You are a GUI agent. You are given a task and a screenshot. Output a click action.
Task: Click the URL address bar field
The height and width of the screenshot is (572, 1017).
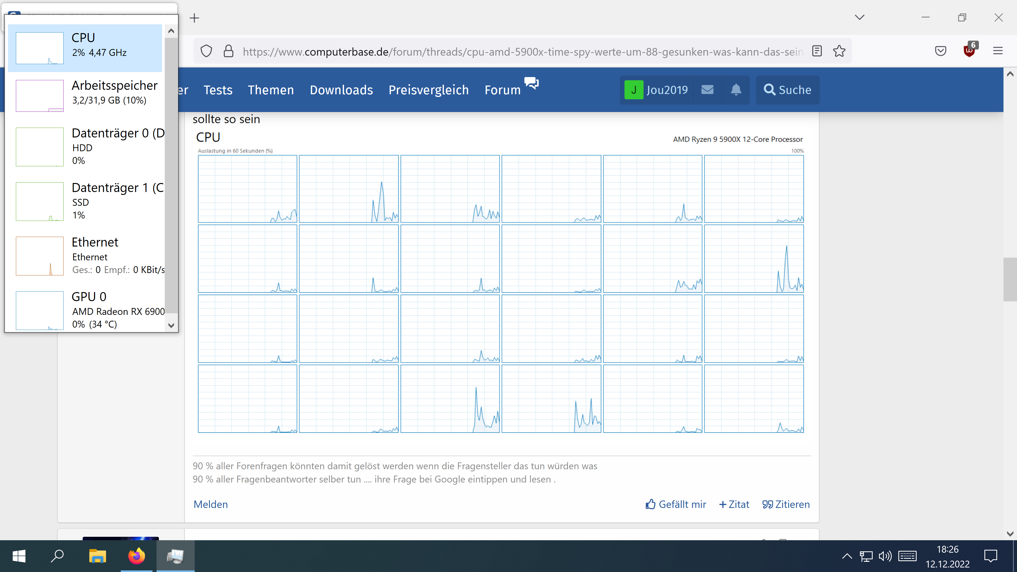[521, 52]
